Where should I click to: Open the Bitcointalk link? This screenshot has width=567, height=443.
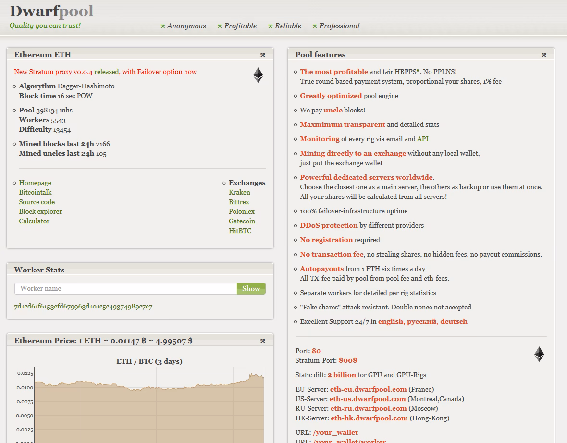pos(35,193)
